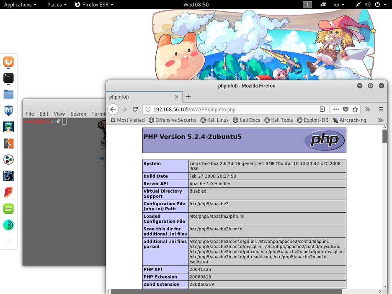The width and height of the screenshot is (392, 294).
Task: Click the screen recorder camera icon
Action: 323,5
